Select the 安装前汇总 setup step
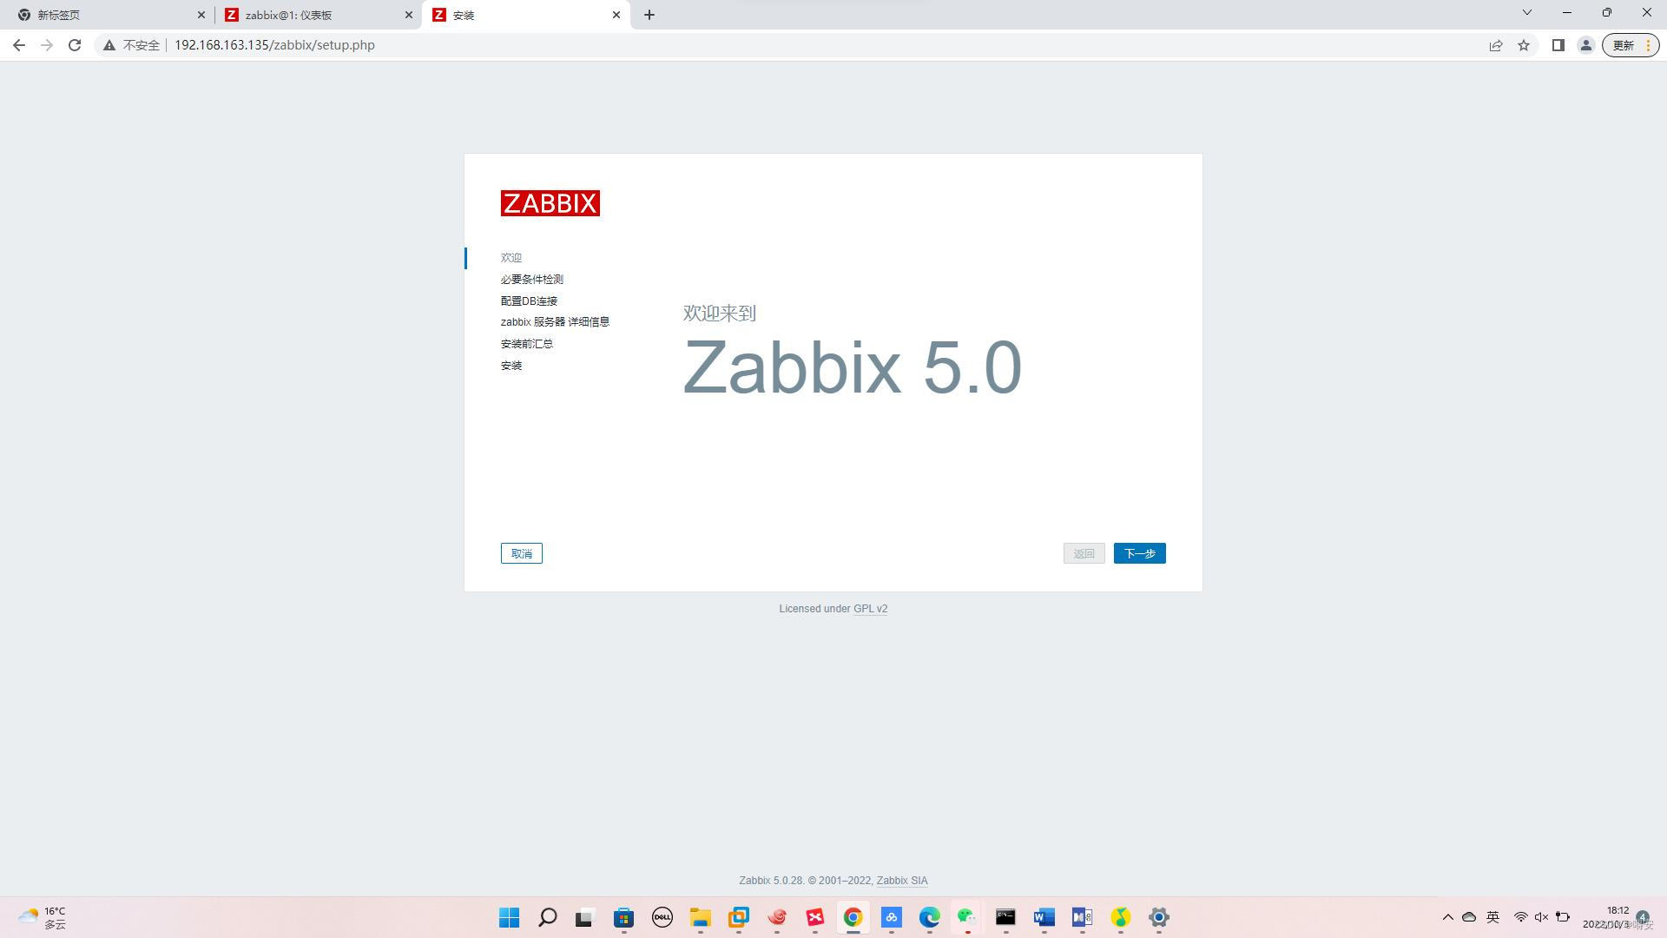The width and height of the screenshot is (1667, 938). [526, 344]
